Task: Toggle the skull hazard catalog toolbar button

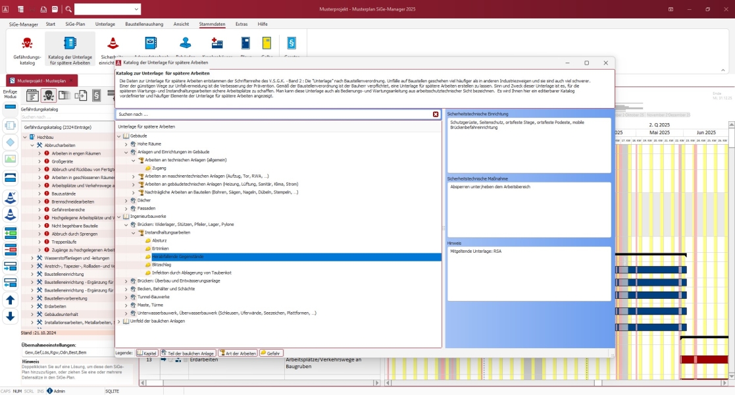Action: pyautogui.click(x=48, y=95)
